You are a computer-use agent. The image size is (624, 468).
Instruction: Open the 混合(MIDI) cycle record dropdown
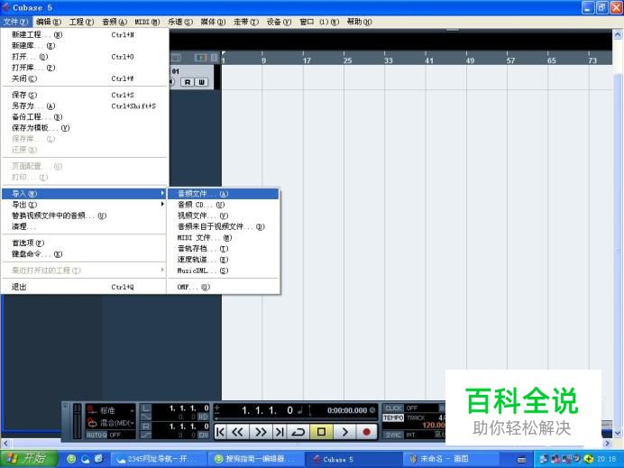[x=111, y=423]
